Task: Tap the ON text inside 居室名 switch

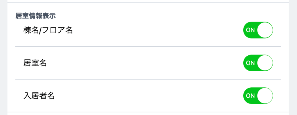Action: pyautogui.click(x=250, y=63)
